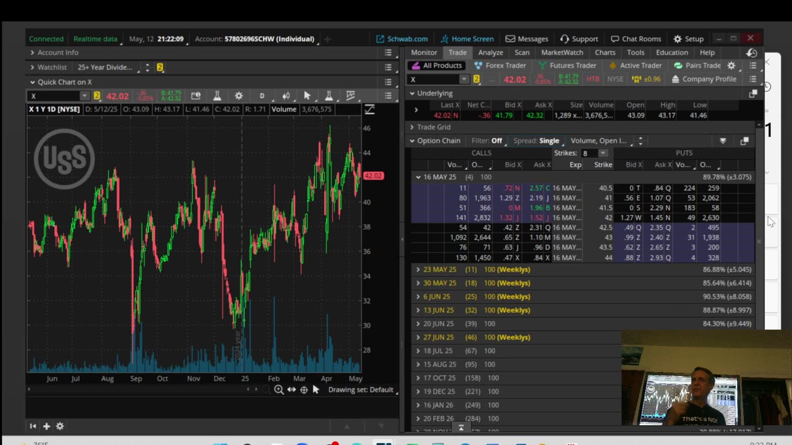Switch to the Charts tab
Screen dimensions: 792x445
tap(605, 53)
